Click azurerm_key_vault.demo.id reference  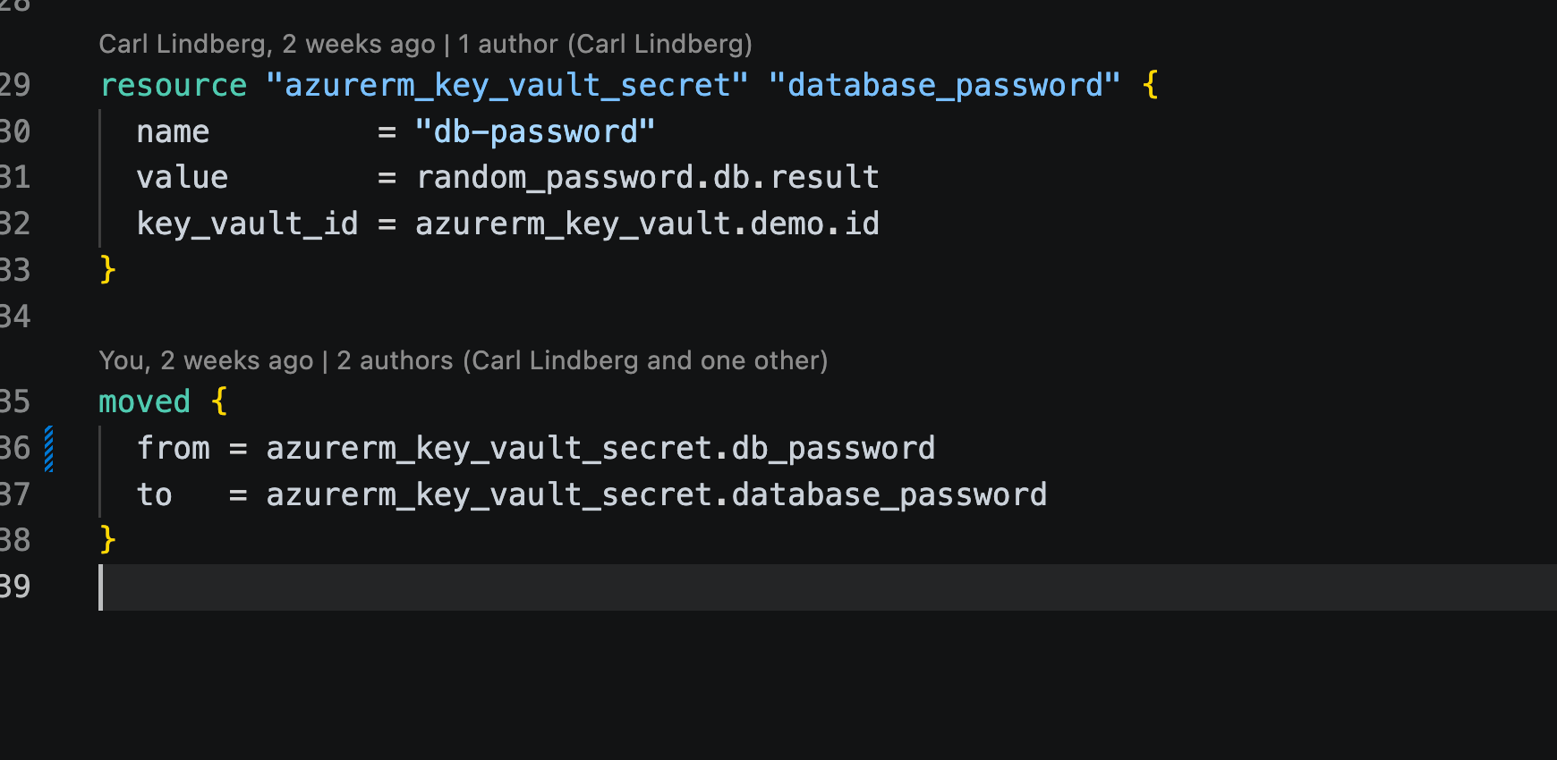tap(648, 224)
